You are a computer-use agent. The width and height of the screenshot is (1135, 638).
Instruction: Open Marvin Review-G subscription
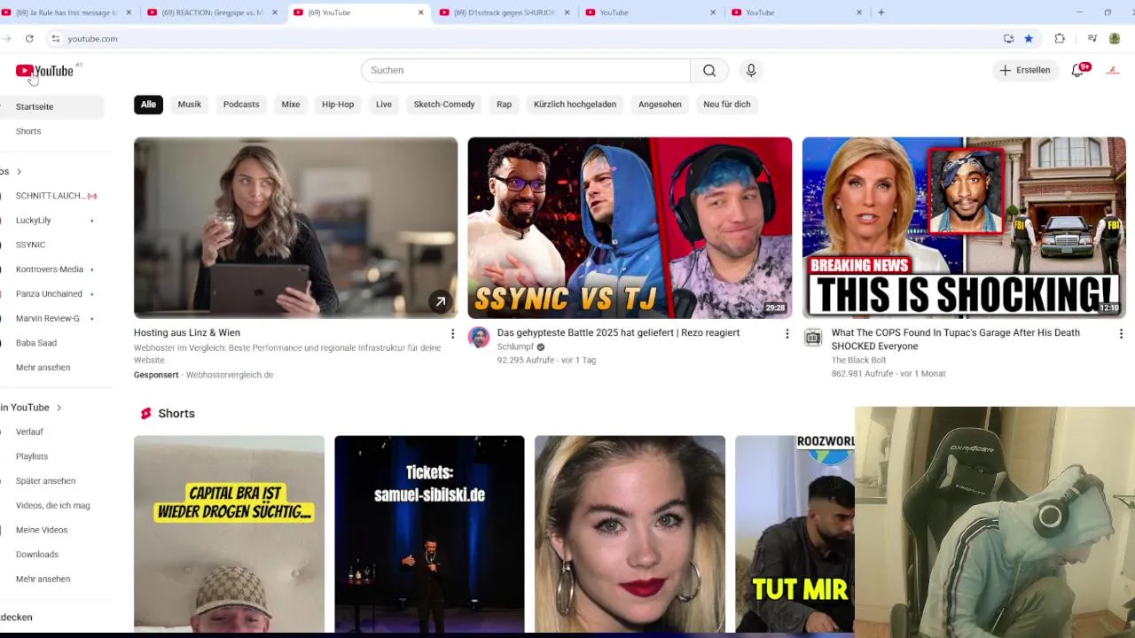click(48, 319)
